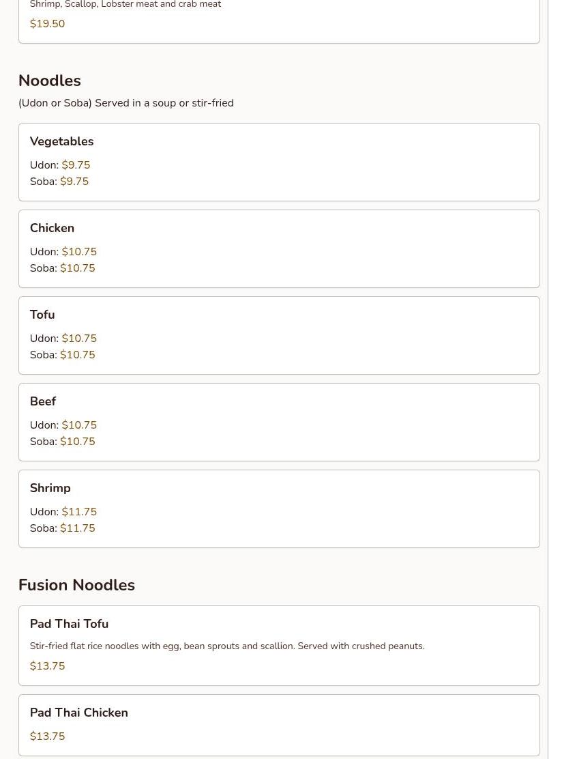Open the Pad Thai Tofu item
The image size is (562, 759).
click(x=69, y=624)
